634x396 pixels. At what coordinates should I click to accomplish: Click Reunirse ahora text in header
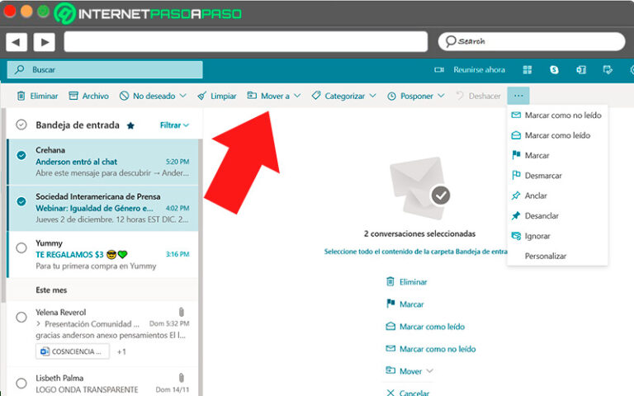[479, 70]
